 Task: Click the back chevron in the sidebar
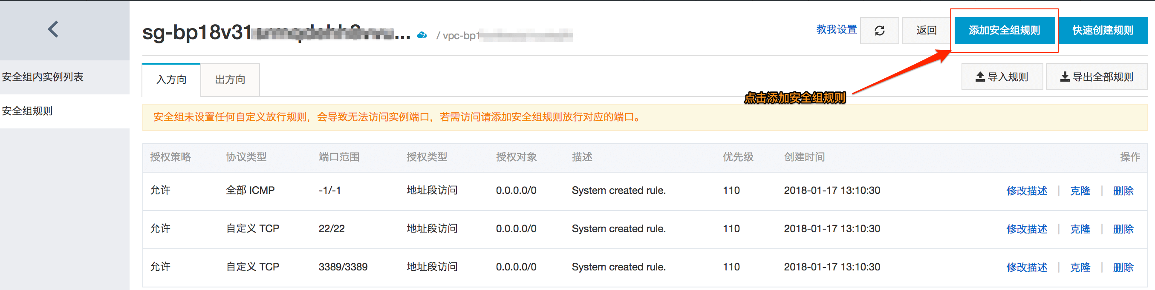53,29
